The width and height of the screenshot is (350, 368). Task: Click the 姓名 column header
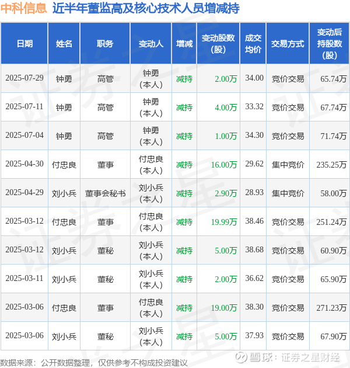64,44
